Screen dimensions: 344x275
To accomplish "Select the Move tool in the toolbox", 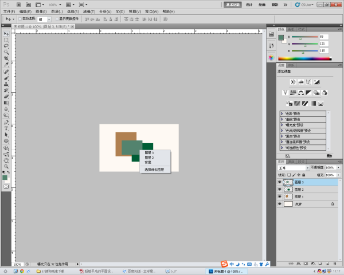I will pos(6,34).
